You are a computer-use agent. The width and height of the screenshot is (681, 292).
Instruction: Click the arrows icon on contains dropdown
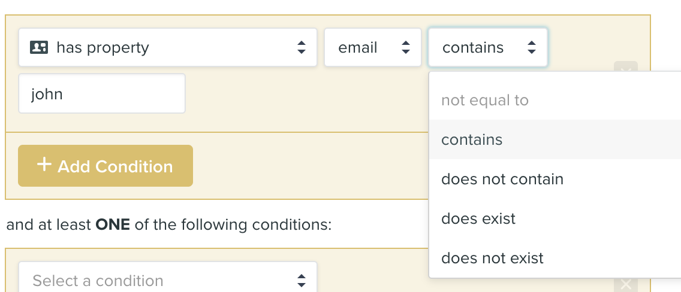(x=532, y=47)
